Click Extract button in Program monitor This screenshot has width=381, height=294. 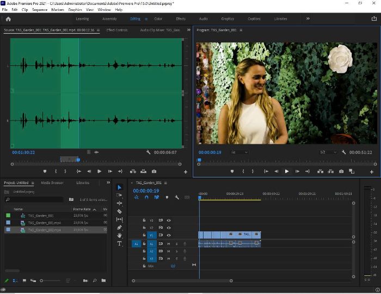(x=331, y=171)
